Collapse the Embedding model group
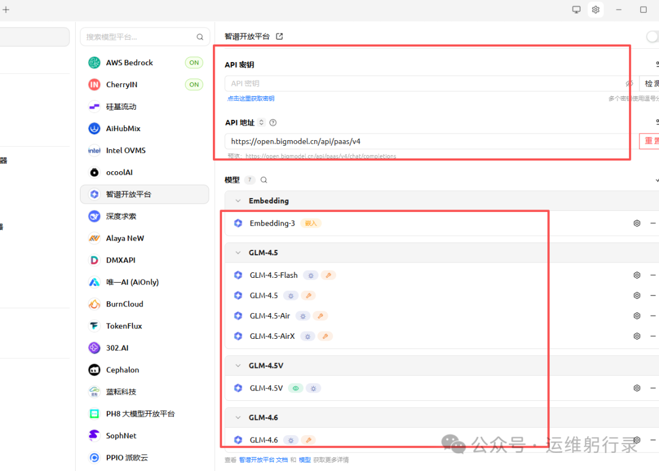The image size is (659, 471). point(238,201)
